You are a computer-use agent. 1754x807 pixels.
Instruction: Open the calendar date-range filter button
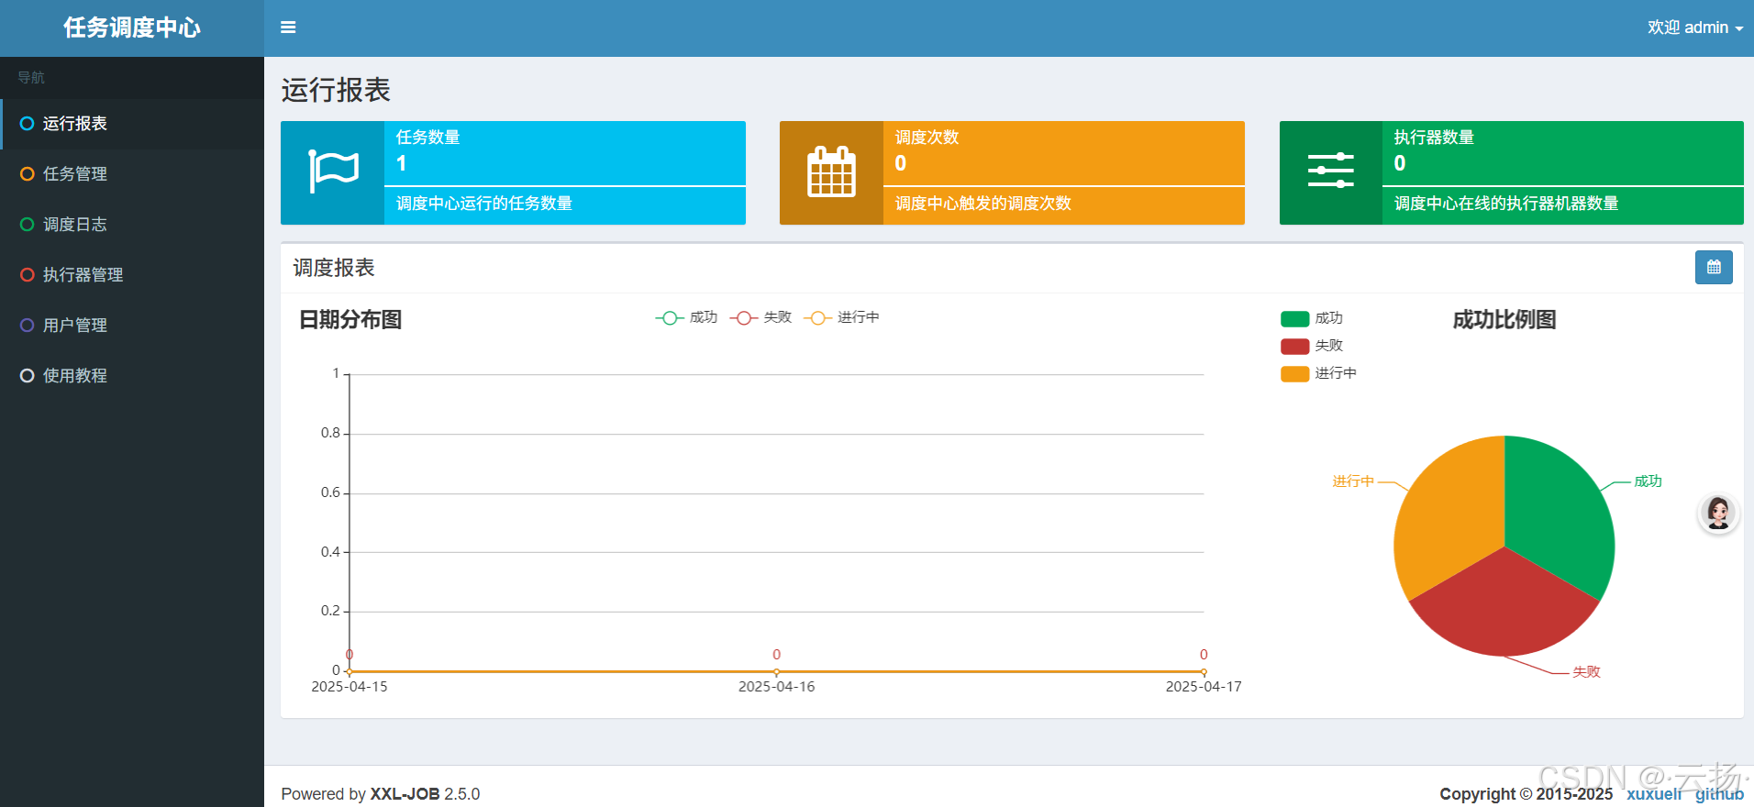click(x=1714, y=268)
